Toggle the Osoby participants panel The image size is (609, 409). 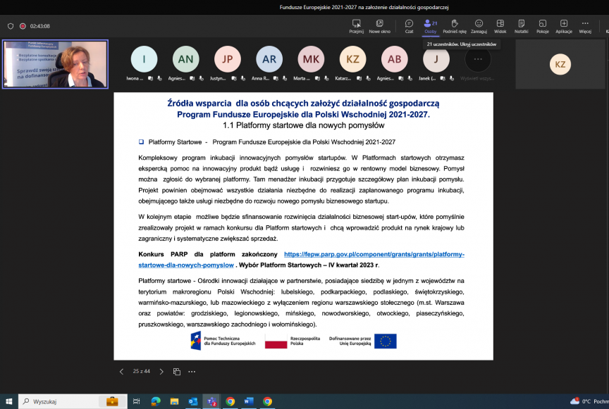pos(431,26)
